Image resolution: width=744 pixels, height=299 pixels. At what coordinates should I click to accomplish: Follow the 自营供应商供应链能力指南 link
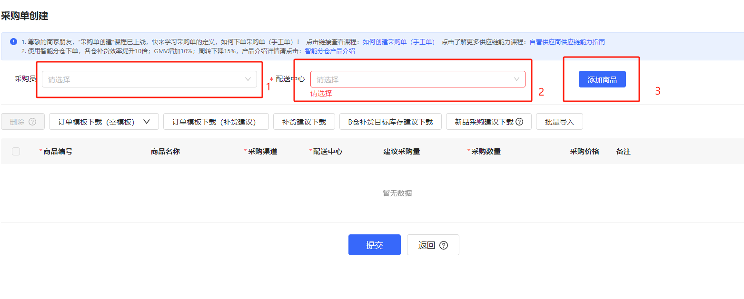tap(567, 42)
